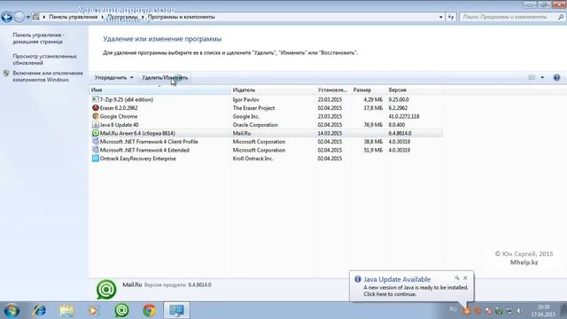Screen dimensions: 567x319
Task: Open recent pages dropdown next to Forward
Action: click(27, 17)
